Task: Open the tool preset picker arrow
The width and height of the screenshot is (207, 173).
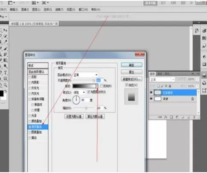Action: tap(6, 17)
